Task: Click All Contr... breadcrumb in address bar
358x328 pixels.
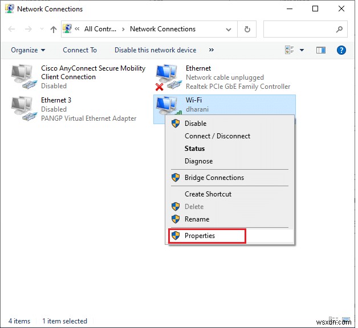Action: click(100, 29)
